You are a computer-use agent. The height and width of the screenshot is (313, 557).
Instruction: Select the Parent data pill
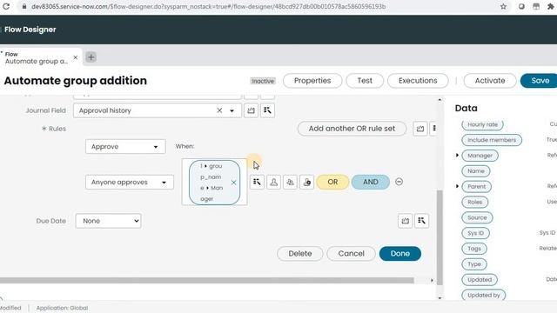[477, 186]
